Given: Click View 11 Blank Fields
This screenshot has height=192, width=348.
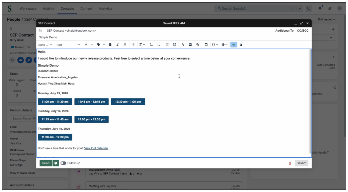Looking at the screenshot, I should [23, 173].
